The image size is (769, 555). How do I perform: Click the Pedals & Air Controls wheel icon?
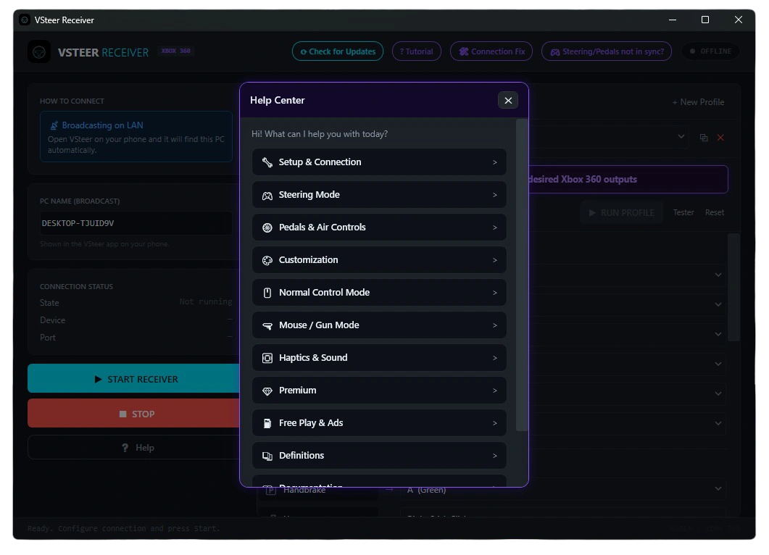click(x=267, y=228)
